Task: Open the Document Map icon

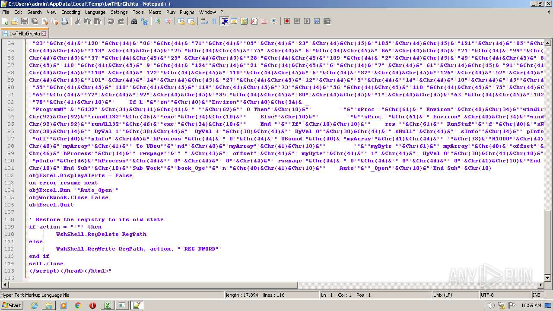Action: click(x=244, y=21)
